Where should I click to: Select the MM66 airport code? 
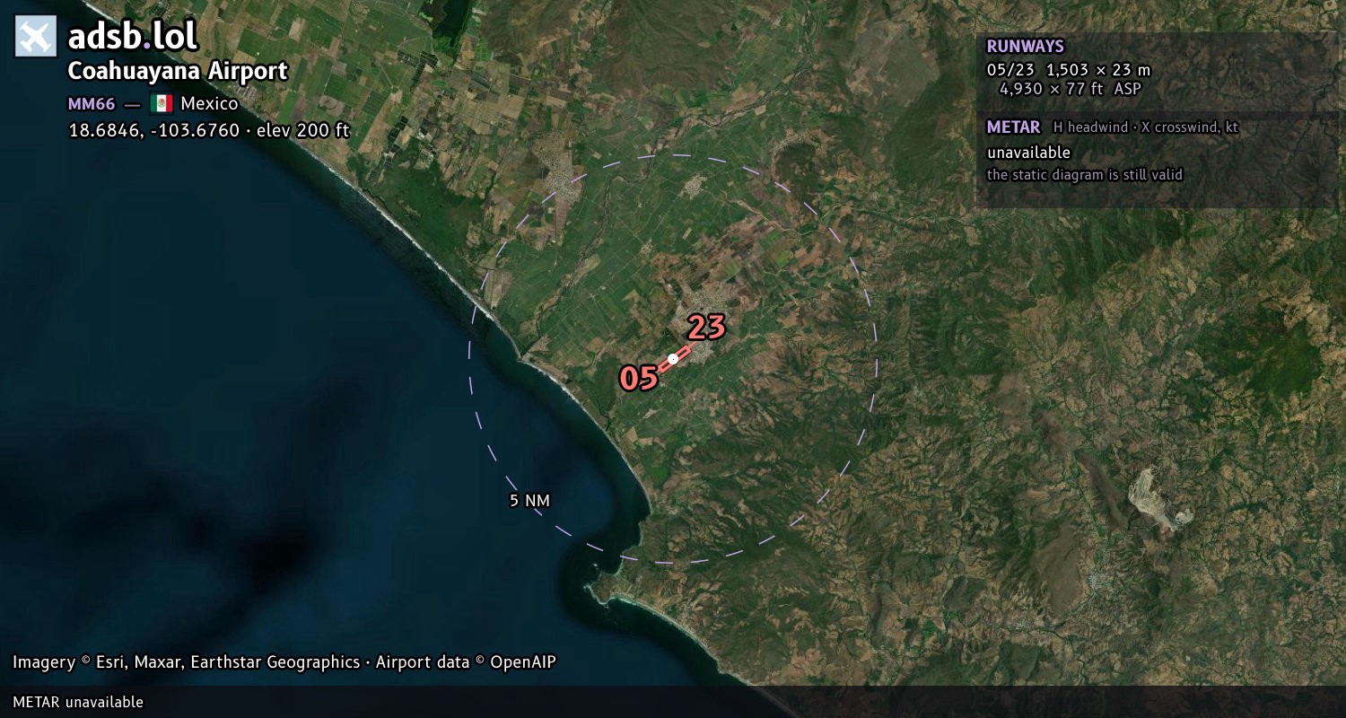point(92,103)
